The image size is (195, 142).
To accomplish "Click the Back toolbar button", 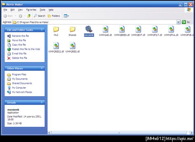I will tap(8, 16).
